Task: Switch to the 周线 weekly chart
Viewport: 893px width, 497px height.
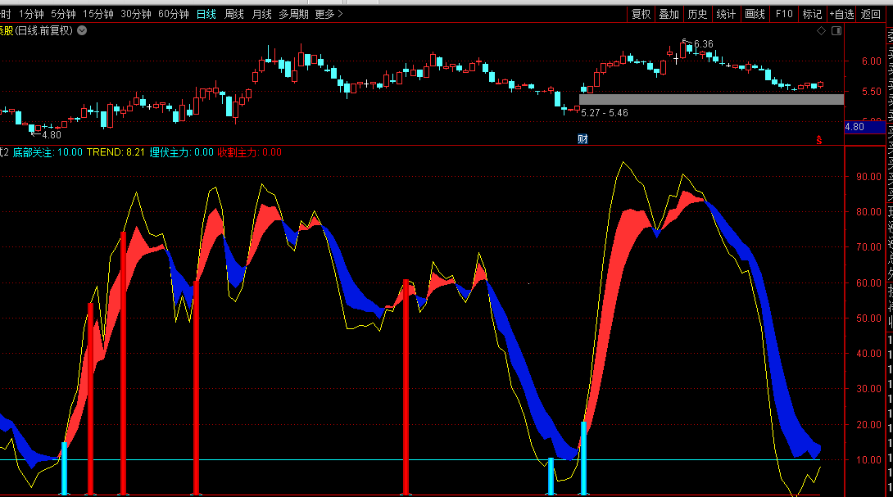Action: [x=234, y=14]
